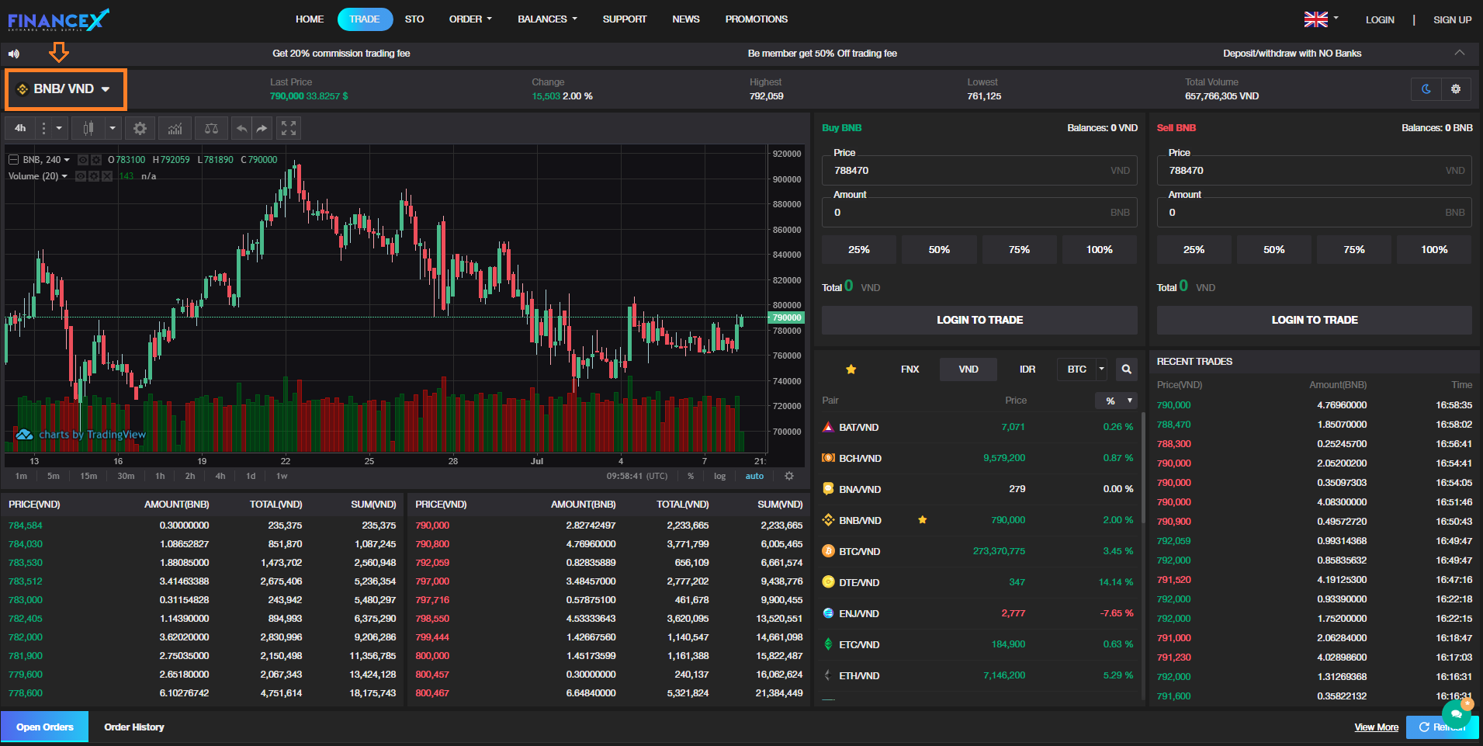The image size is (1483, 746).
Task: Select the IDR market tab
Action: point(1027,370)
